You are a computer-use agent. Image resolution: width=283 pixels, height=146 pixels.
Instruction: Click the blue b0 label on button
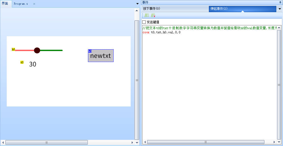pos(90,51)
